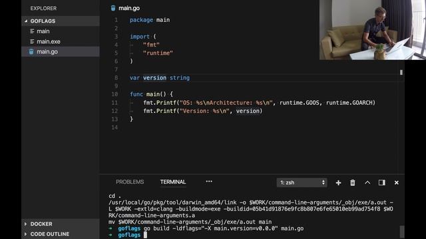Click file icon beside main.exe
Viewport: 426px width, 239px height.
[32, 41]
